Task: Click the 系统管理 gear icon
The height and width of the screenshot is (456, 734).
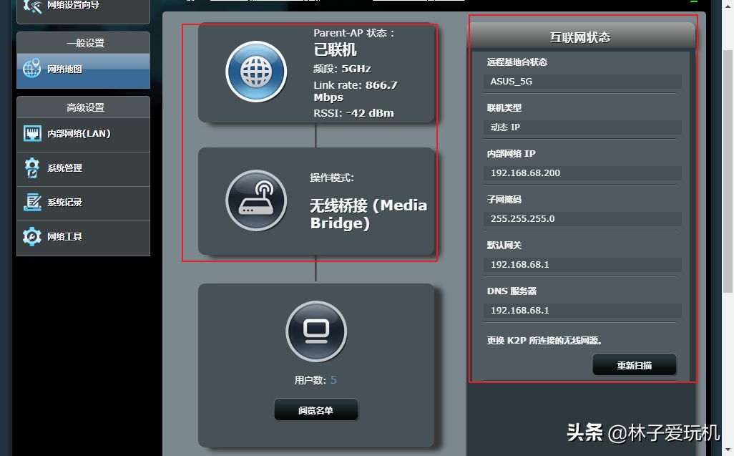Action: 32,168
